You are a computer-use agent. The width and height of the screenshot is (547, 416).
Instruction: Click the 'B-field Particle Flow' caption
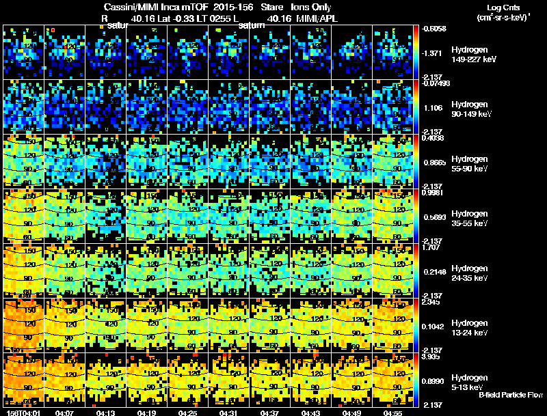pyautogui.click(x=511, y=395)
